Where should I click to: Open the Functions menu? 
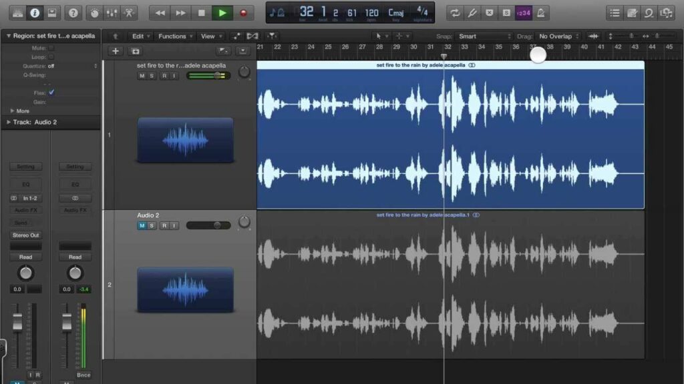176,36
